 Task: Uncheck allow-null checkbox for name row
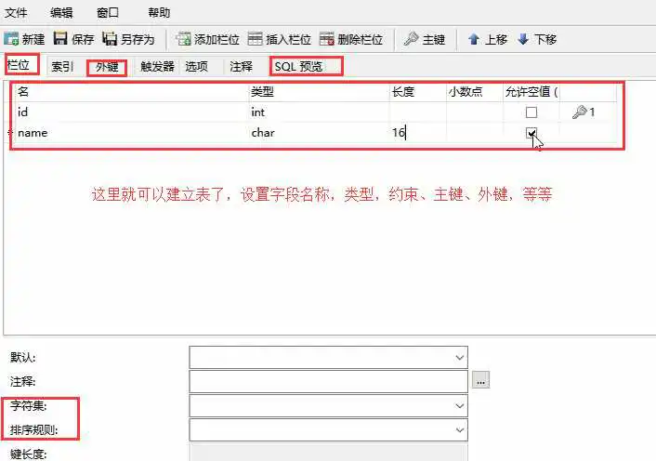coord(531,133)
